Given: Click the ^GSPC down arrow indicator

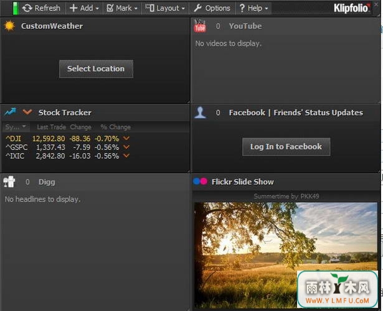Looking at the screenshot, I should coord(126,147).
